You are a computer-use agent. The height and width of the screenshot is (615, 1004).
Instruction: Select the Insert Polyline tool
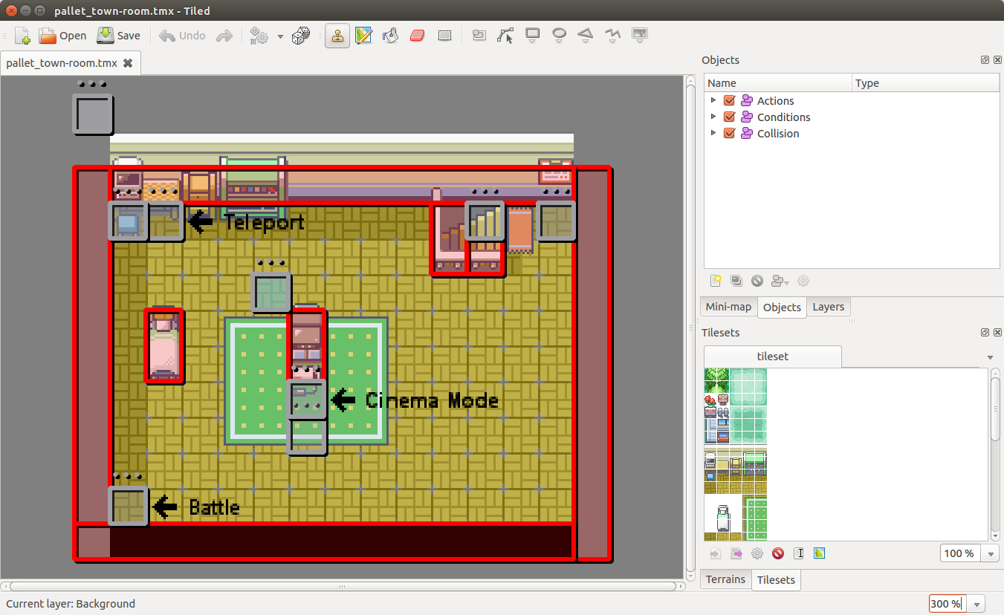612,35
